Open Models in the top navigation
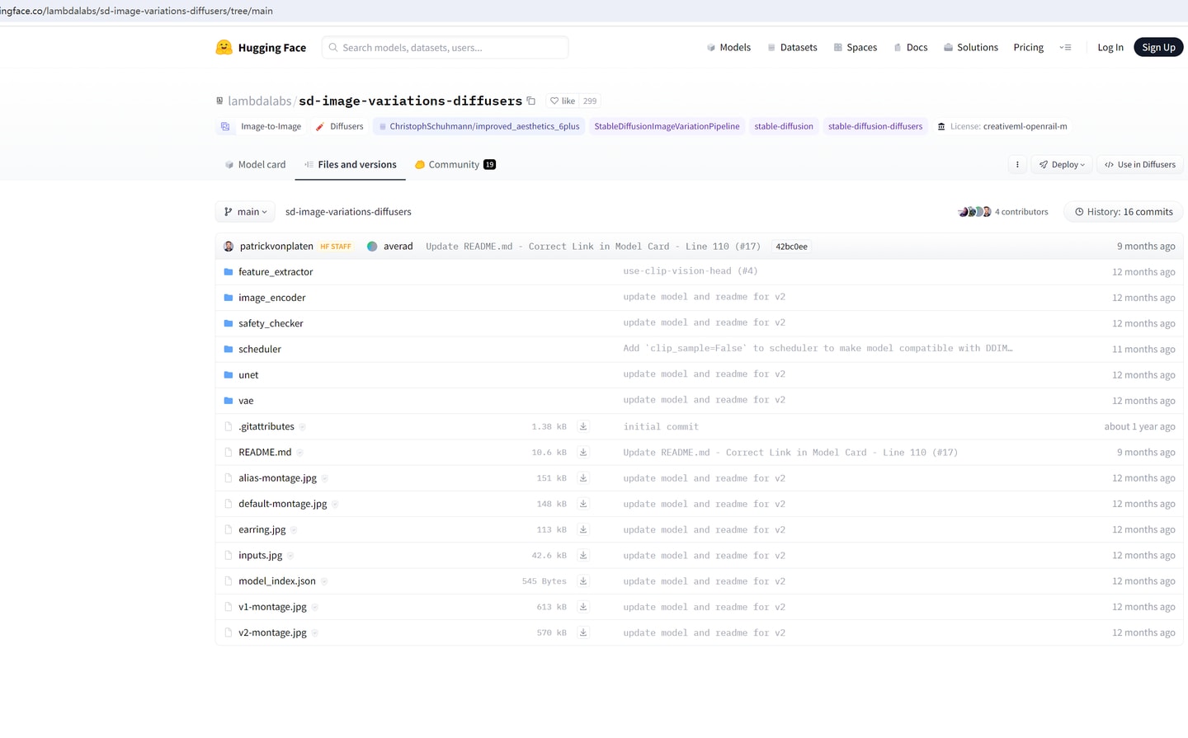 coord(728,48)
